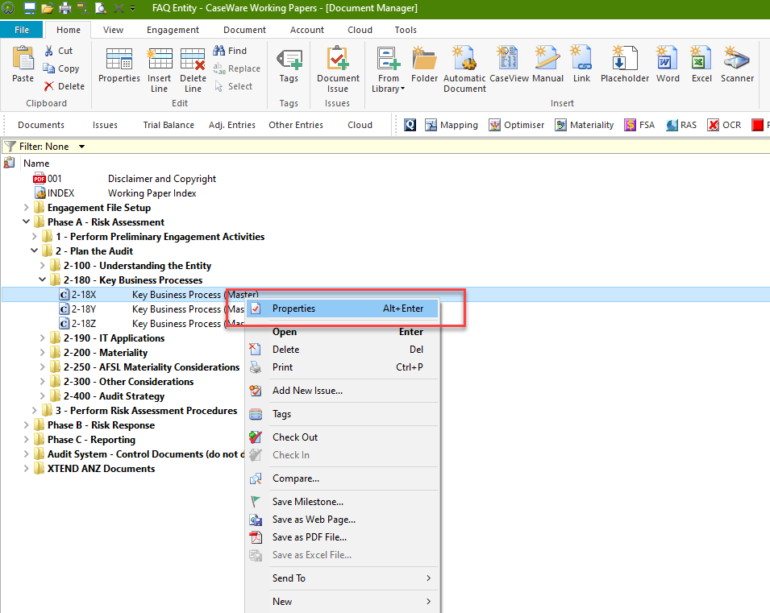
Task: Expand the 2-190 - IT Applications folder
Action: (42, 338)
